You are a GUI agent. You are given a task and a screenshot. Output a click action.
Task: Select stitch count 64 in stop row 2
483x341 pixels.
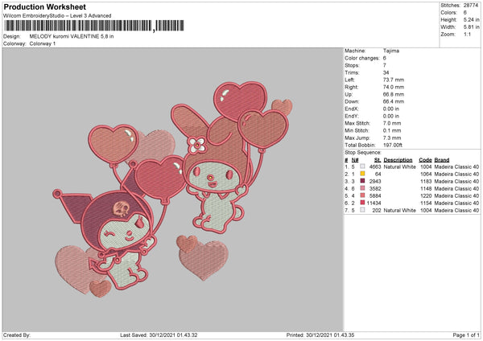pyautogui.click(x=378, y=174)
